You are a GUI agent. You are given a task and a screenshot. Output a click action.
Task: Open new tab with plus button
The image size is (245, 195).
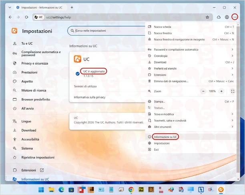click(72, 7)
